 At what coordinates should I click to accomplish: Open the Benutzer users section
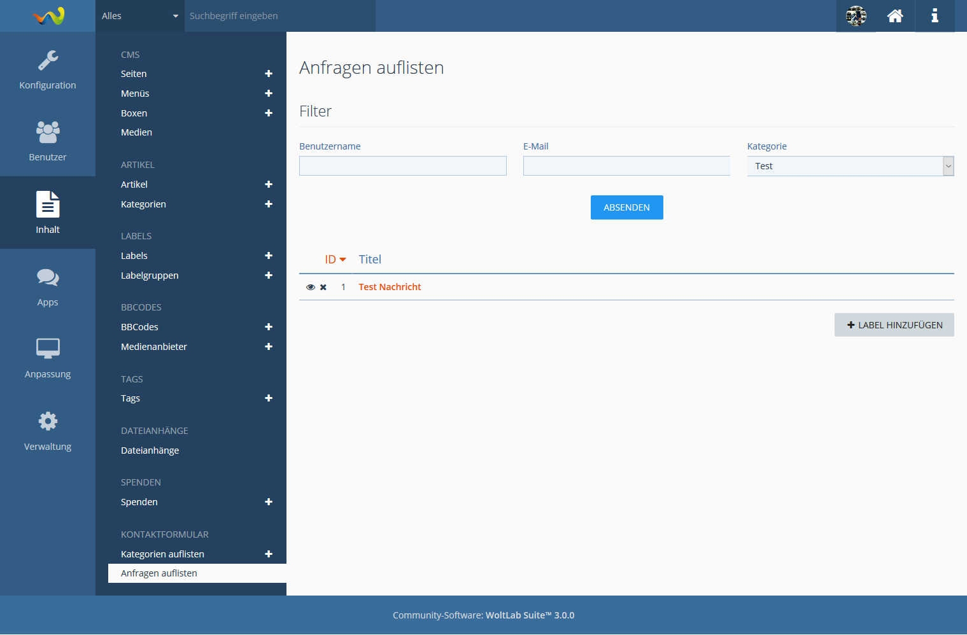48,141
